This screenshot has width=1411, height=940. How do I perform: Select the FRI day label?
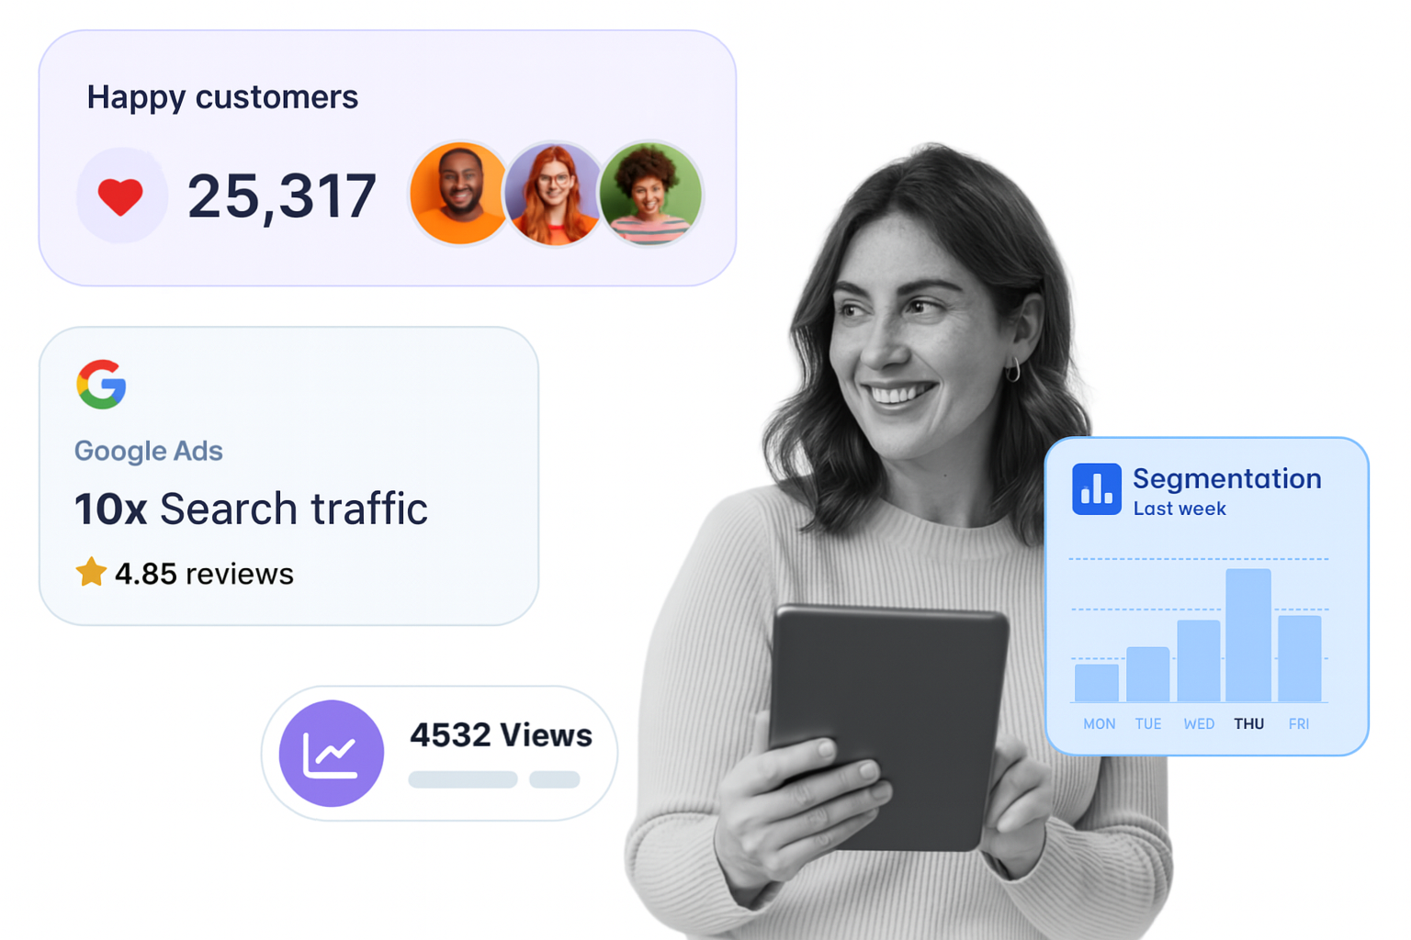point(1298,724)
